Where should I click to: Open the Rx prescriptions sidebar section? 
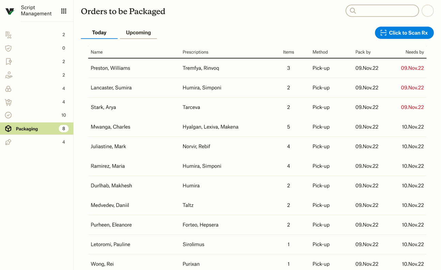9,35
